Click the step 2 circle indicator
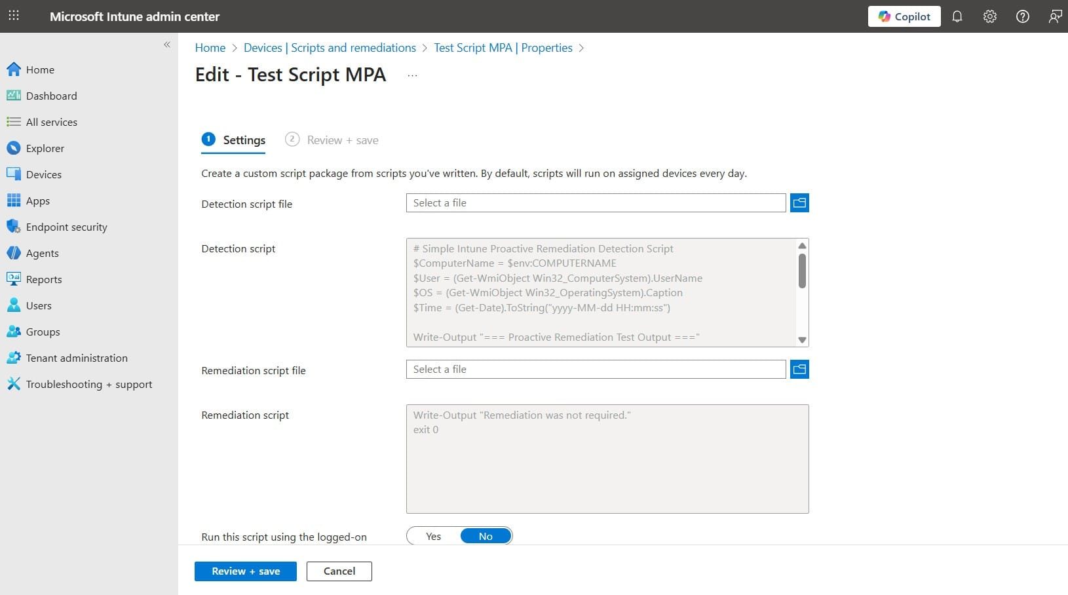The width and height of the screenshot is (1068, 595). [292, 139]
